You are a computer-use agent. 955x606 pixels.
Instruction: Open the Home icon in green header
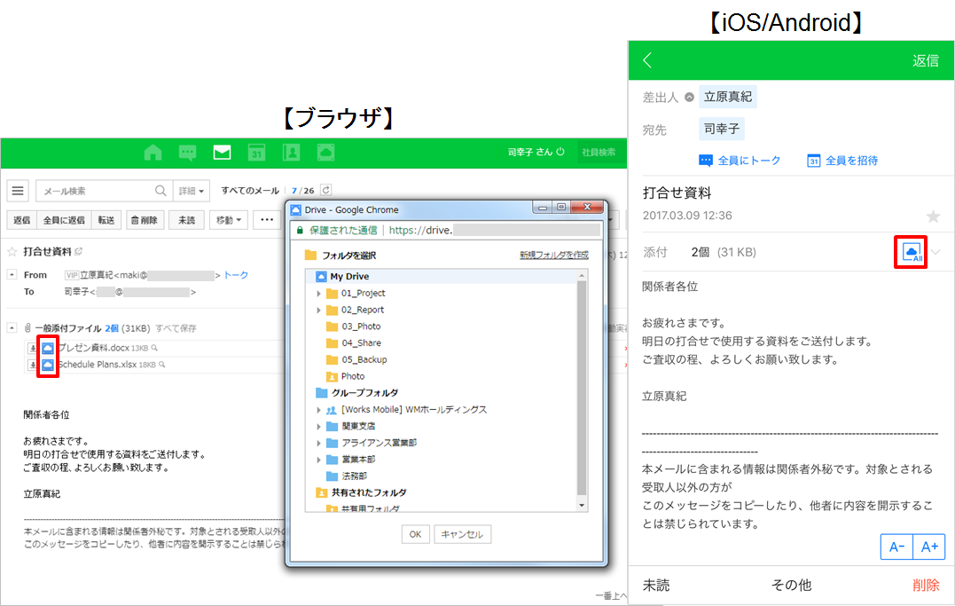click(153, 153)
